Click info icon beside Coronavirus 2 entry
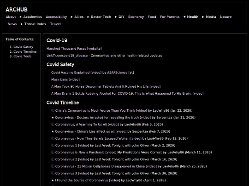The width and height of the screenshot is (249, 186). pyautogui.click(x=53, y=159)
